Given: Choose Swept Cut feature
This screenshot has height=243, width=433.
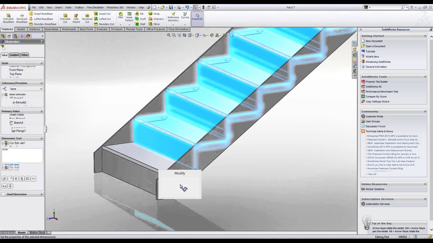Looking at the screenshot, I should coord(102,14).
